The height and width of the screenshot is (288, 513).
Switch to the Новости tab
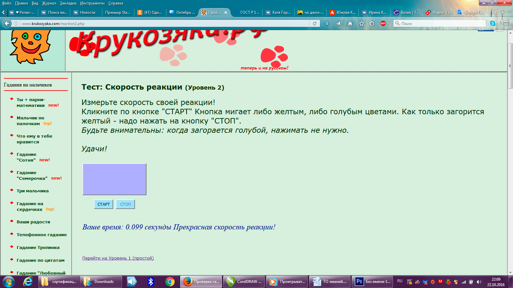(x=85, y=12)
